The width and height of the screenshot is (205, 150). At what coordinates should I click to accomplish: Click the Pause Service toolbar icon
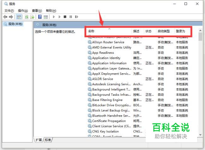click(x=71, y=17)
